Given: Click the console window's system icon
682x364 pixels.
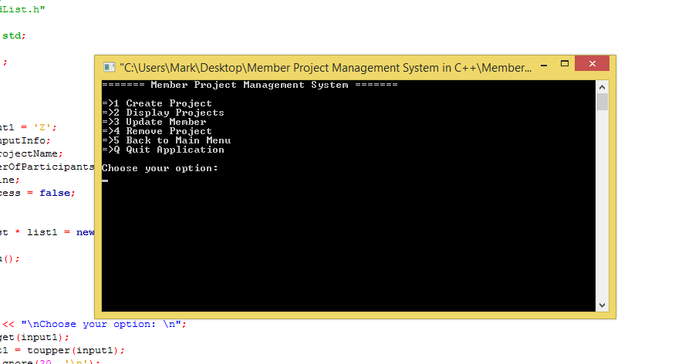Looking at the screenshot, I should tap(108, 68).
